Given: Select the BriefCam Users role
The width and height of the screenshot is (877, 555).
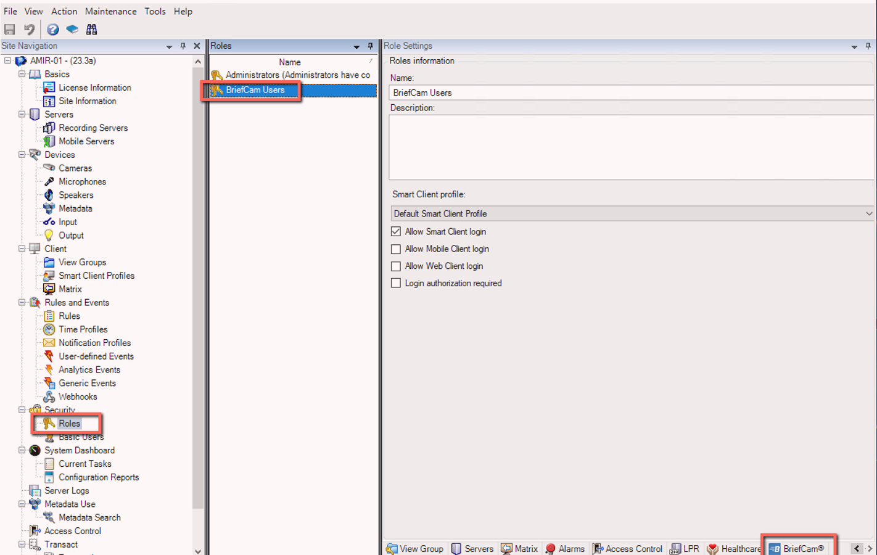Looking at the screenshot, I should (x=293, y=90).
